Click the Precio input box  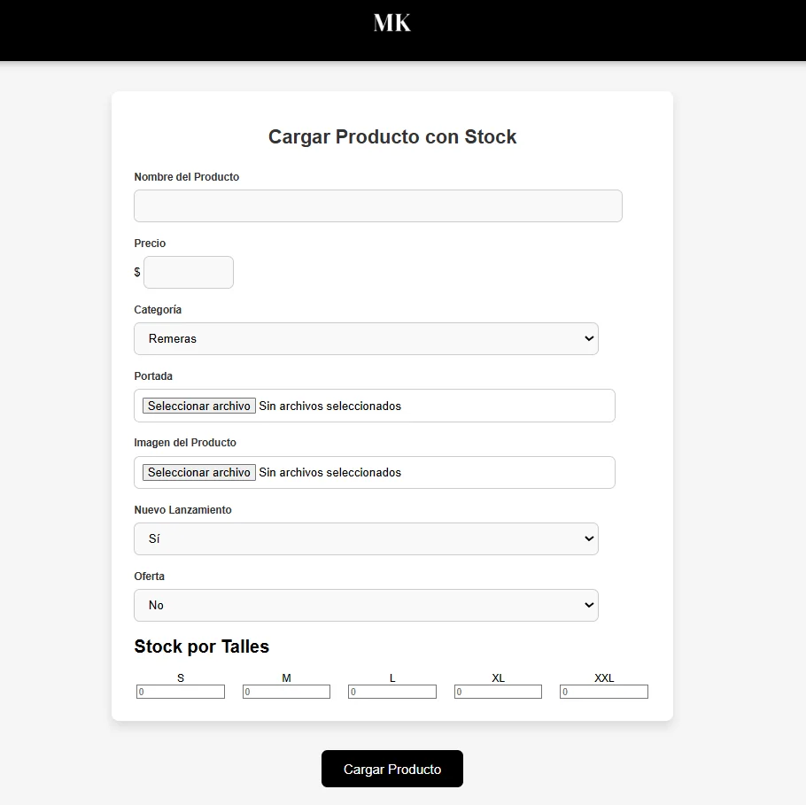(x=188, y=272)
